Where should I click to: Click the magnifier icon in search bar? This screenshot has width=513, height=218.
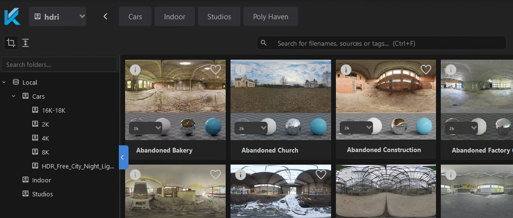(264, 43)
